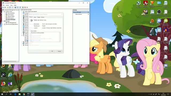Open the Help menu
The width and height of the screenshot is (171, 96).
(x=15, y=5)
